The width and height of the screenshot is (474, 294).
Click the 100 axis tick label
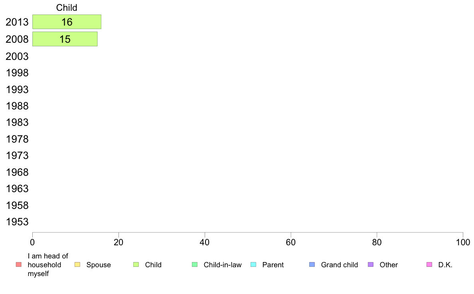point(463,242)
